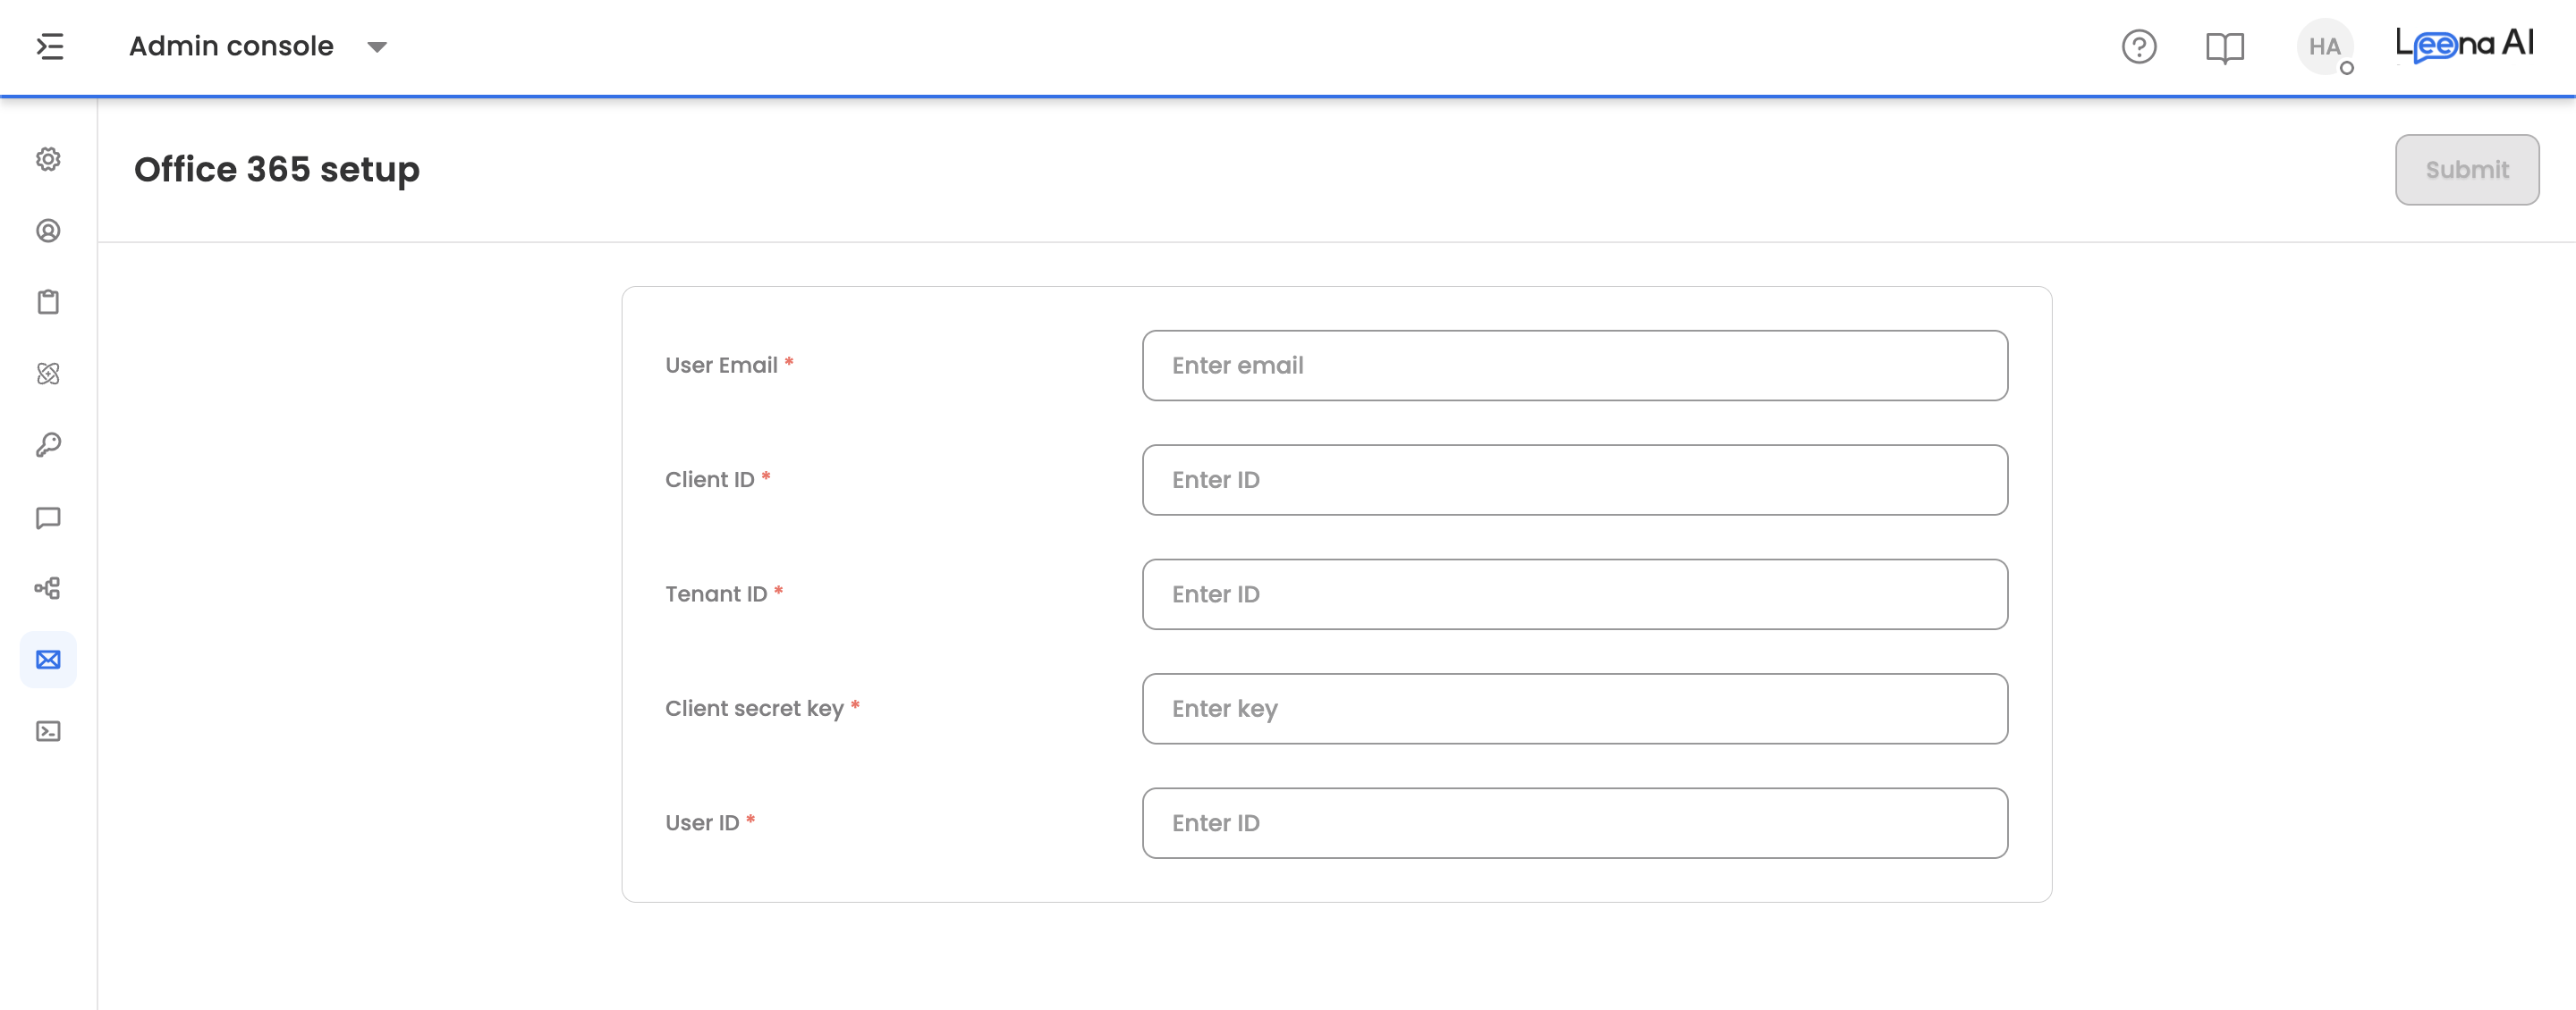Screen dimensions: 2576x1010
Task: Click the Submit button
Action: coord(2467,170)
